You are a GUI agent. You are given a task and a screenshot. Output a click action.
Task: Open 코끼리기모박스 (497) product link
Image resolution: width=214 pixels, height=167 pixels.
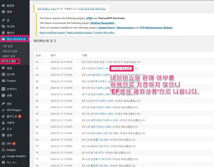pos(102,114)
